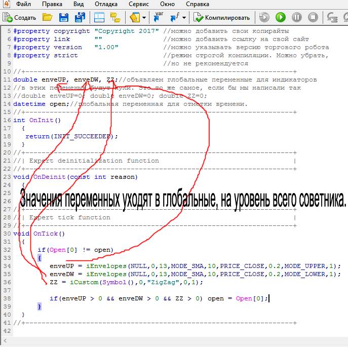
Task: Save the file with floppy icon
Action: click(63, 17)
